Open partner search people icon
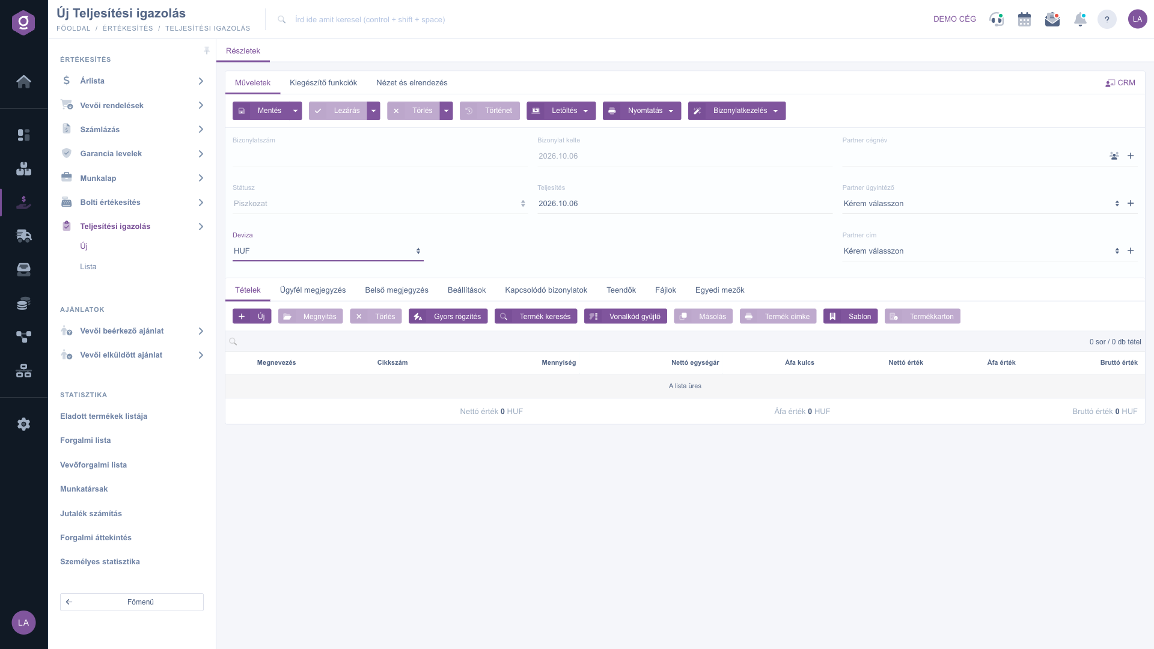 coord(1114,156)
